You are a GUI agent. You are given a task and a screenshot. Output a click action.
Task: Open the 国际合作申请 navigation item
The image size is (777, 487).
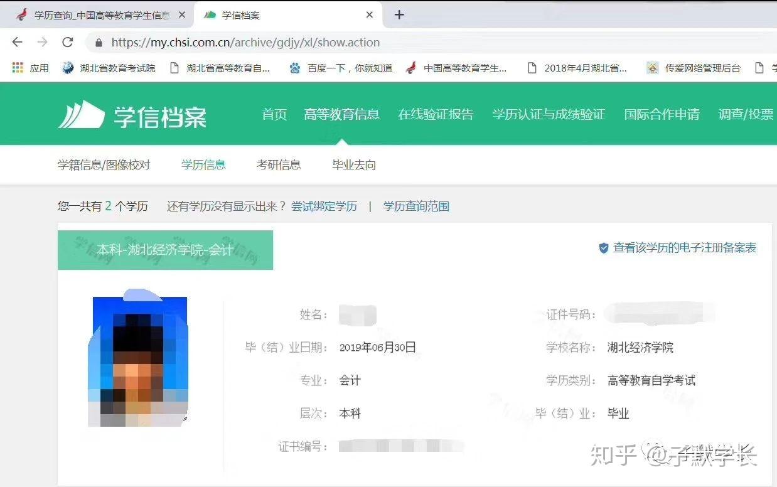tap(662, 114)
